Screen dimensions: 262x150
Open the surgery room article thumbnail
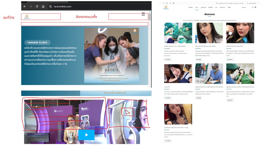pos(178,33)
